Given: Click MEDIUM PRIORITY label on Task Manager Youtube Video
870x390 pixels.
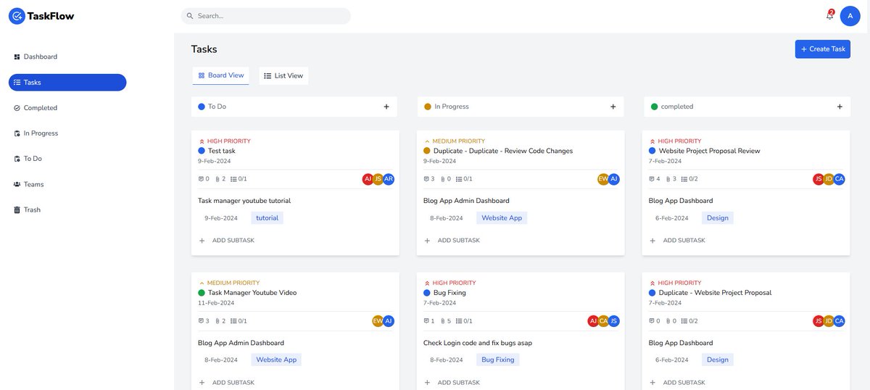Looking at the screenshot, I should tap(233, 283).
